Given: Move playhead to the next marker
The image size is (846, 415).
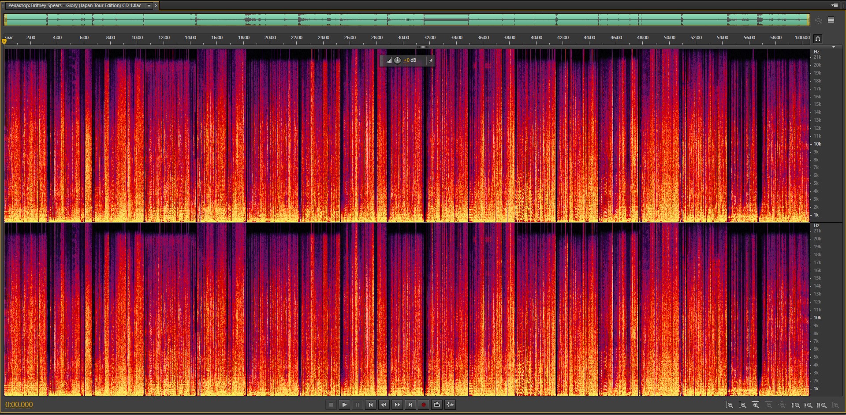Looking at the screenshot, I should pos(410,404).
